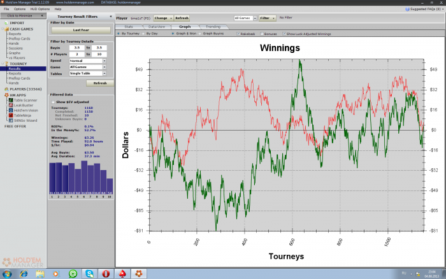Switch to the Stats tab
Viewport: 446px width, 279px height.
pyautogui.click(x=129, y=27)
